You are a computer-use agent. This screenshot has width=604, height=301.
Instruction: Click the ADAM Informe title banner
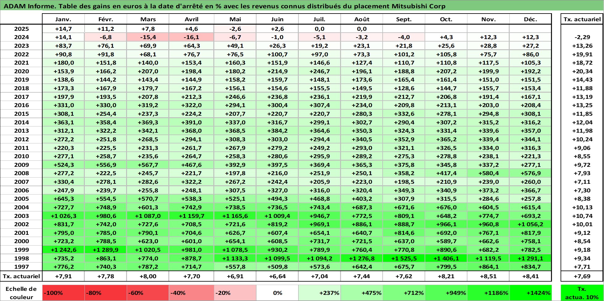(302, 6)
